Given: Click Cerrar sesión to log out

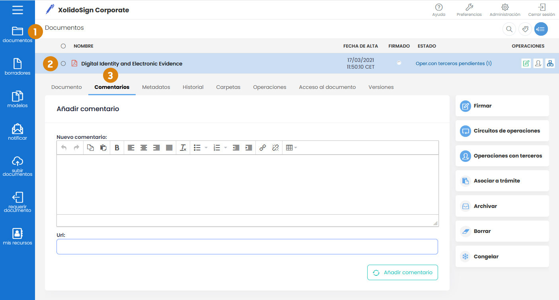Looking at the screenshot, I should pos(541,10).
